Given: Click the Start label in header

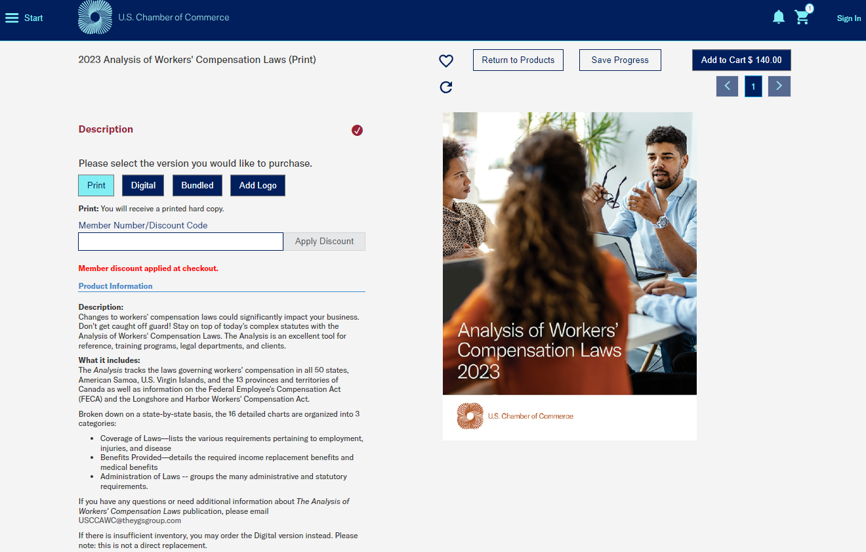Looking at the screenshot, I should coord(33,18).
